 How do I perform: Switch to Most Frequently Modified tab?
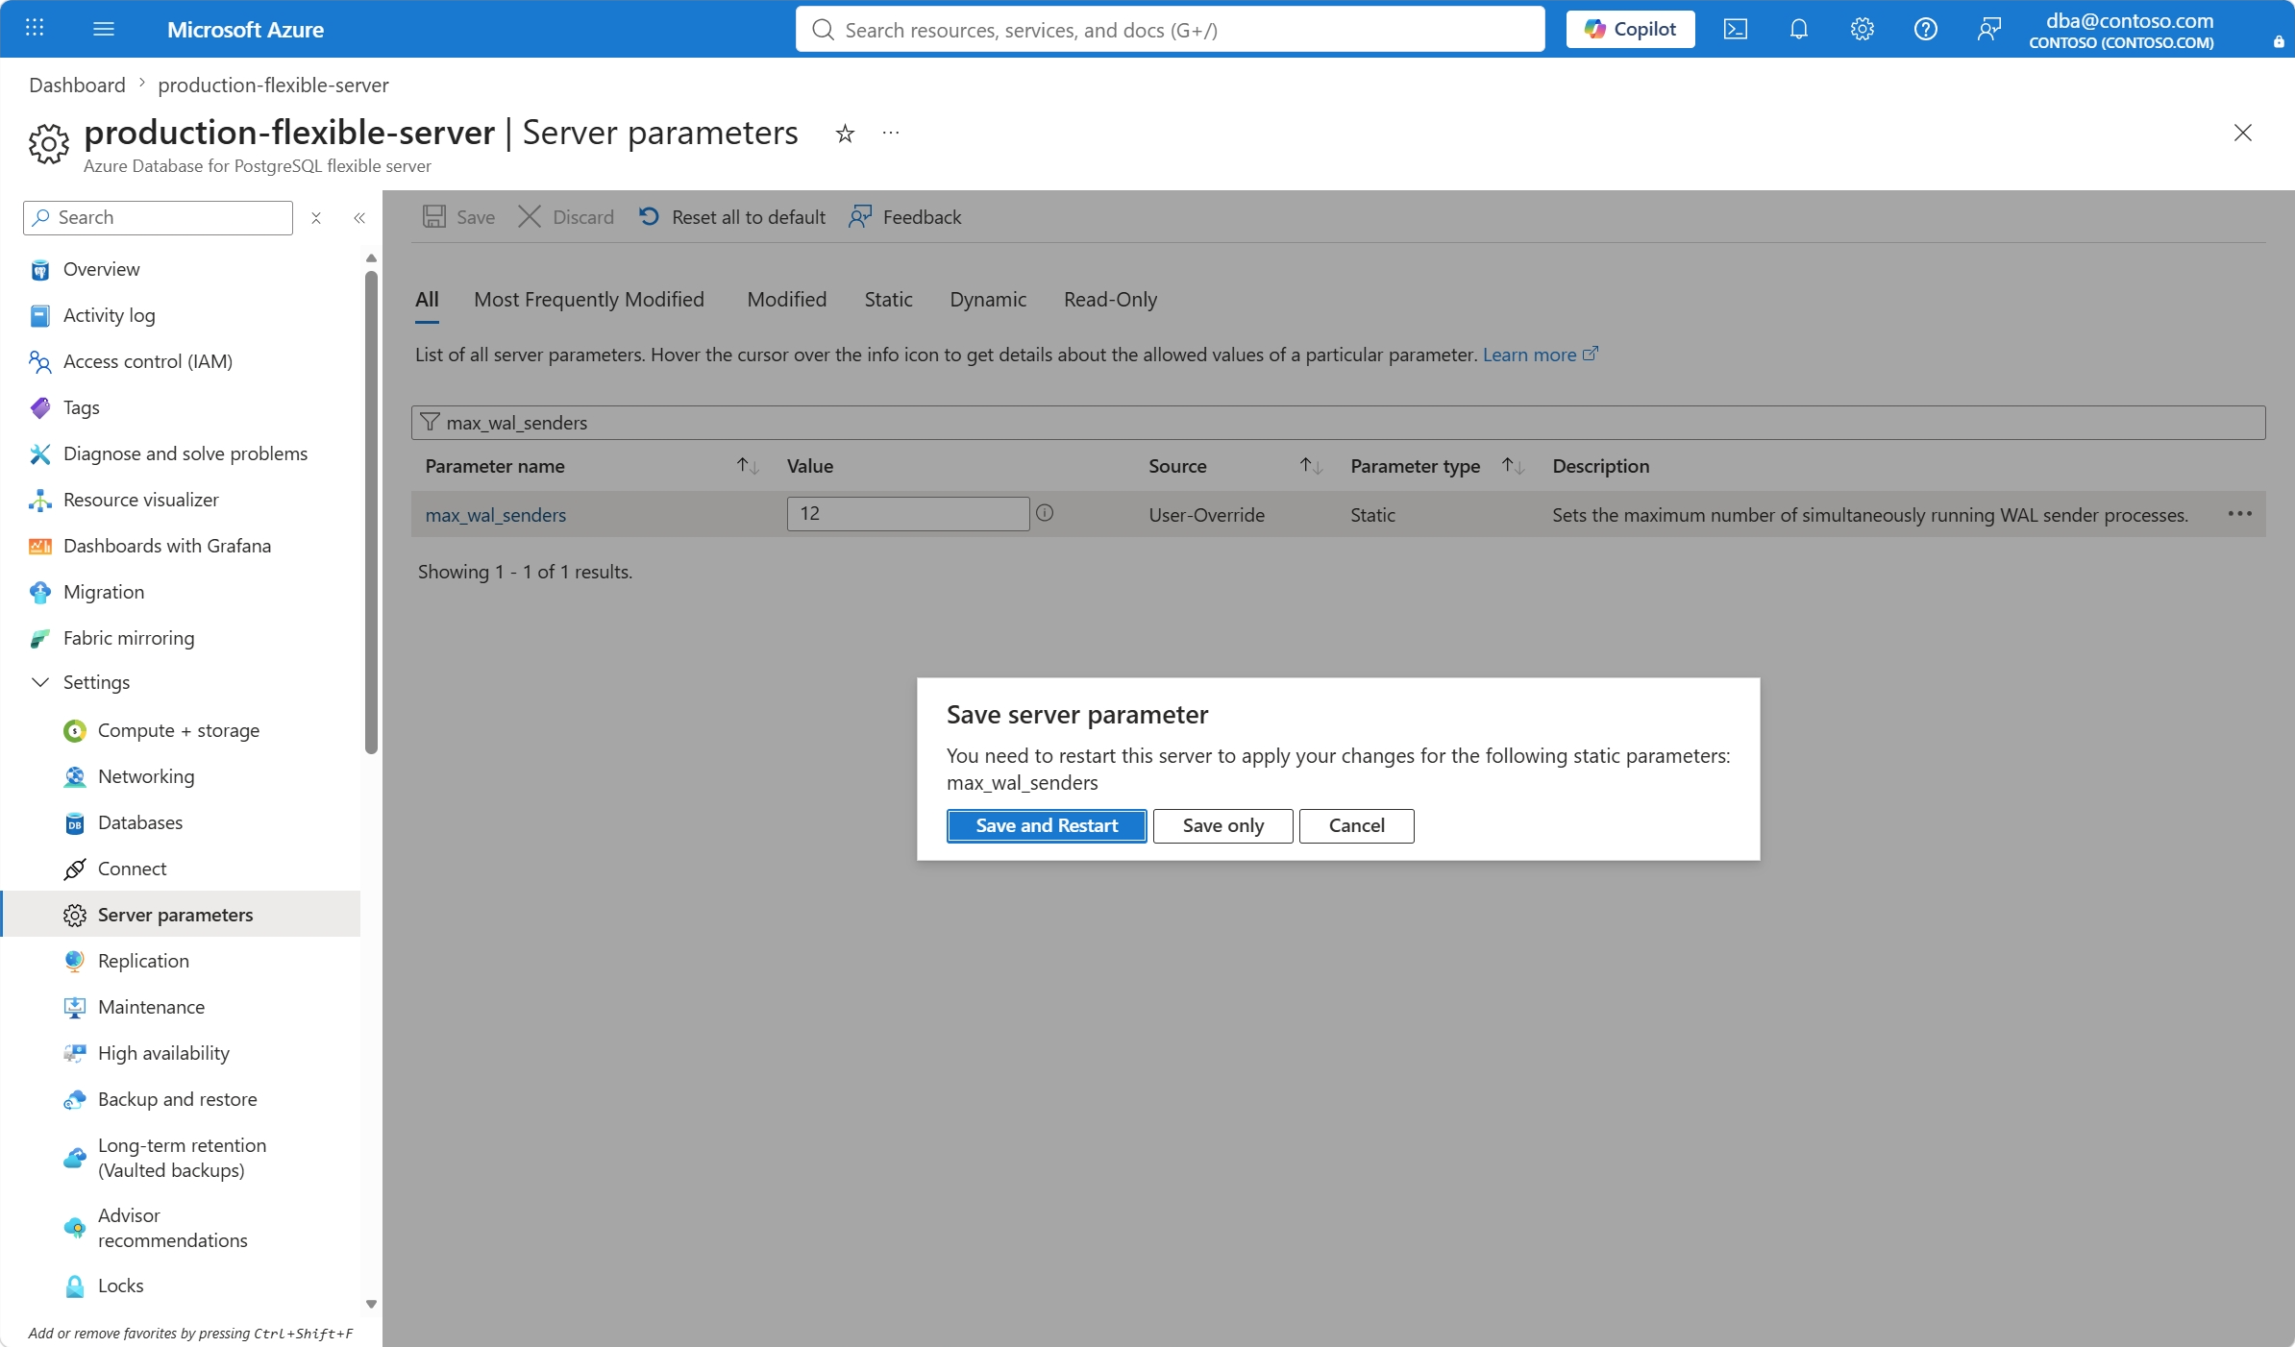pos(589,300)
